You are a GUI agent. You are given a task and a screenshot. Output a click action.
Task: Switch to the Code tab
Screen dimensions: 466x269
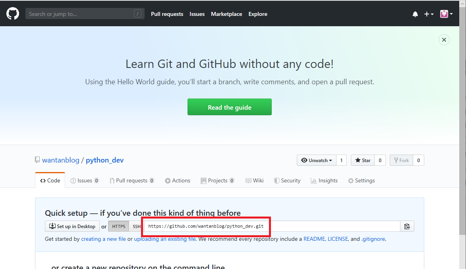pyautogui.click(x=50, y=180)
